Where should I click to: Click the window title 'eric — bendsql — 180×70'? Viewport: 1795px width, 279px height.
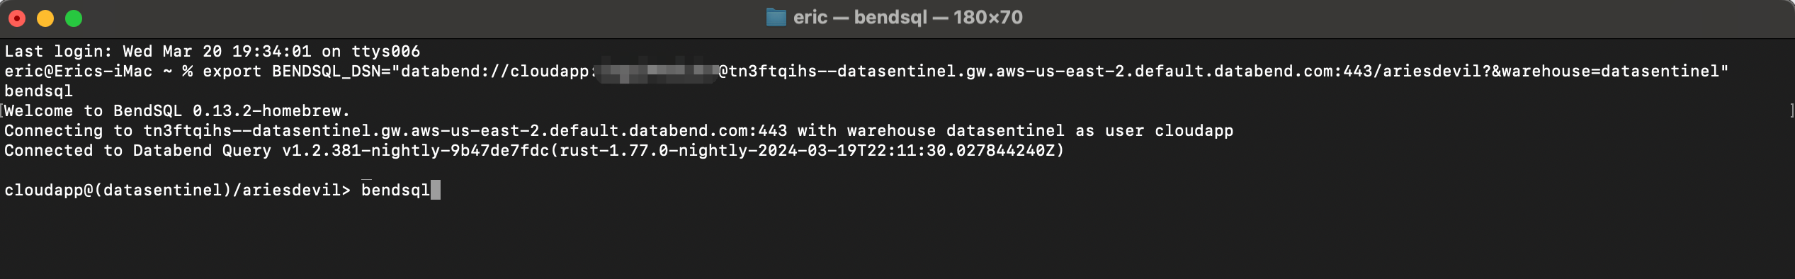tap(907, 18)
